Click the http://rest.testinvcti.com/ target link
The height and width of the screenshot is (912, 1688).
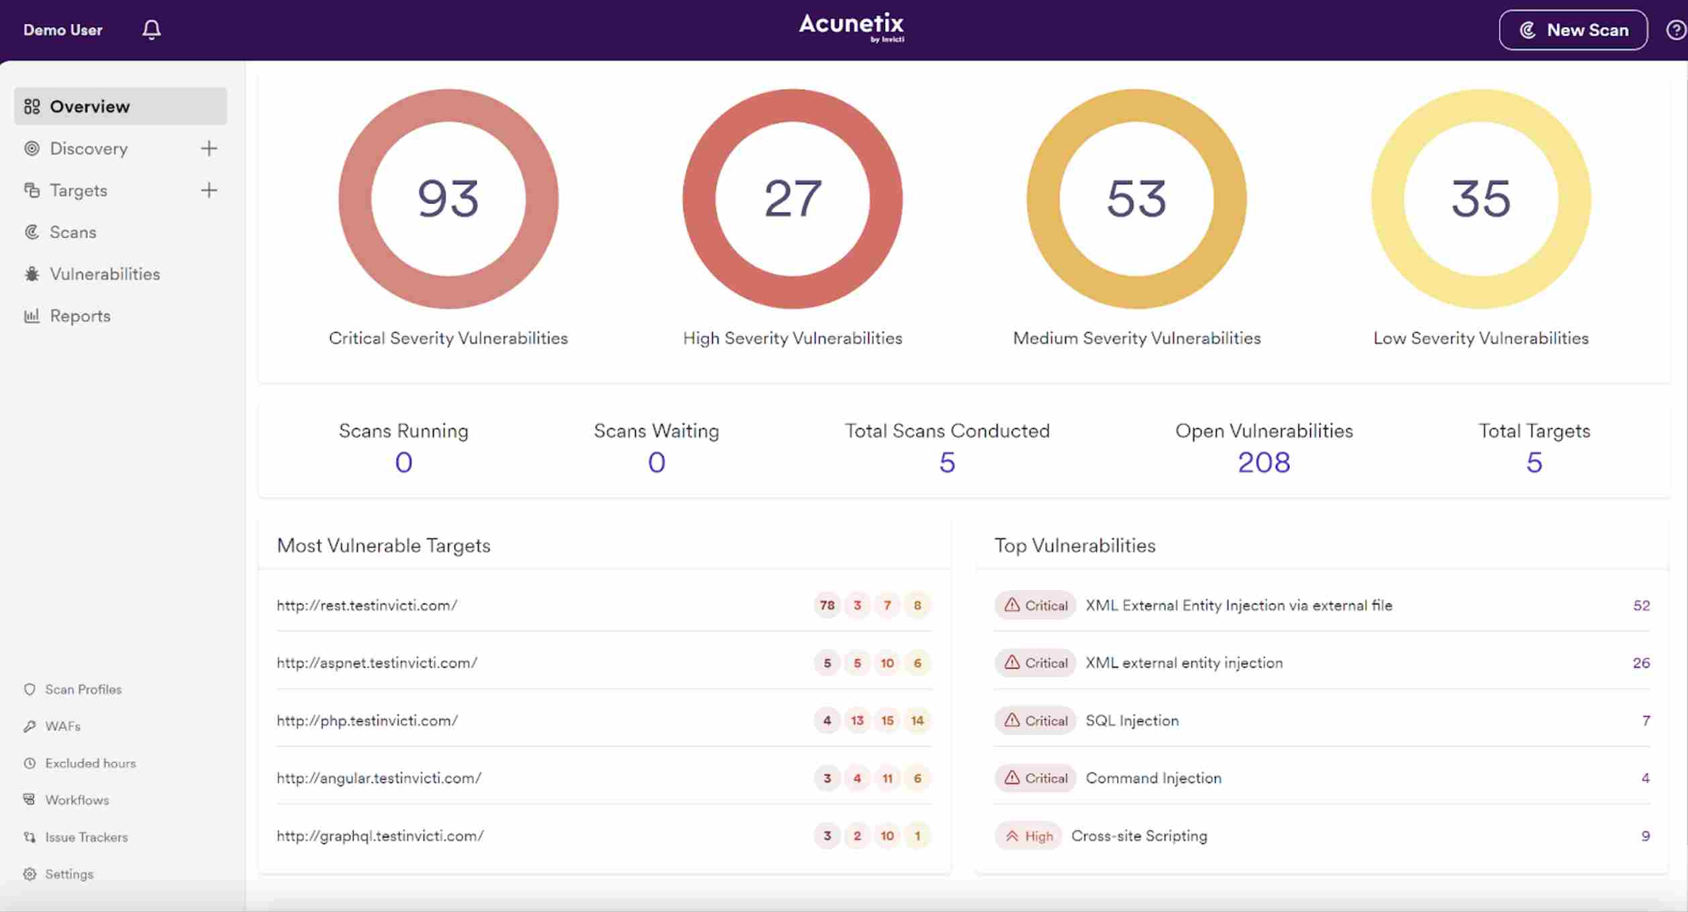366,604
